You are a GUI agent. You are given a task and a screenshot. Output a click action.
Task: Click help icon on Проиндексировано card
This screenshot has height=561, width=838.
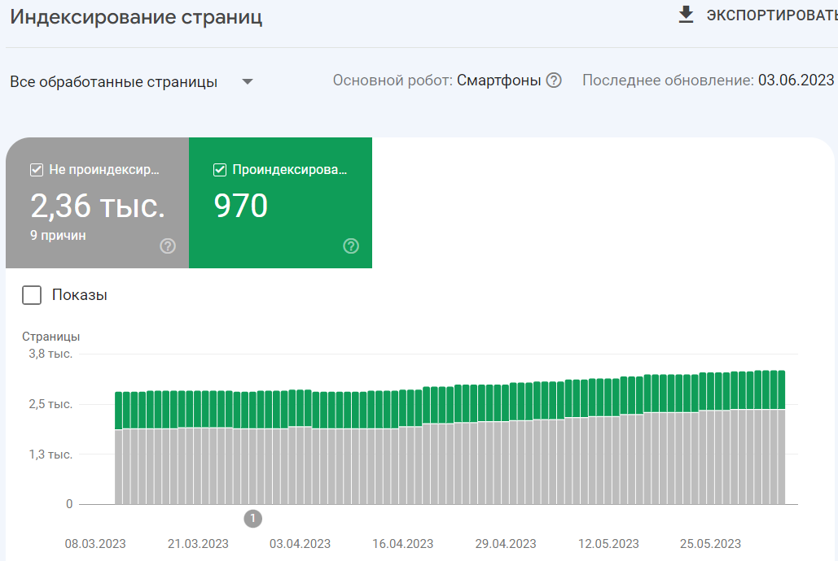pos(350,246)
